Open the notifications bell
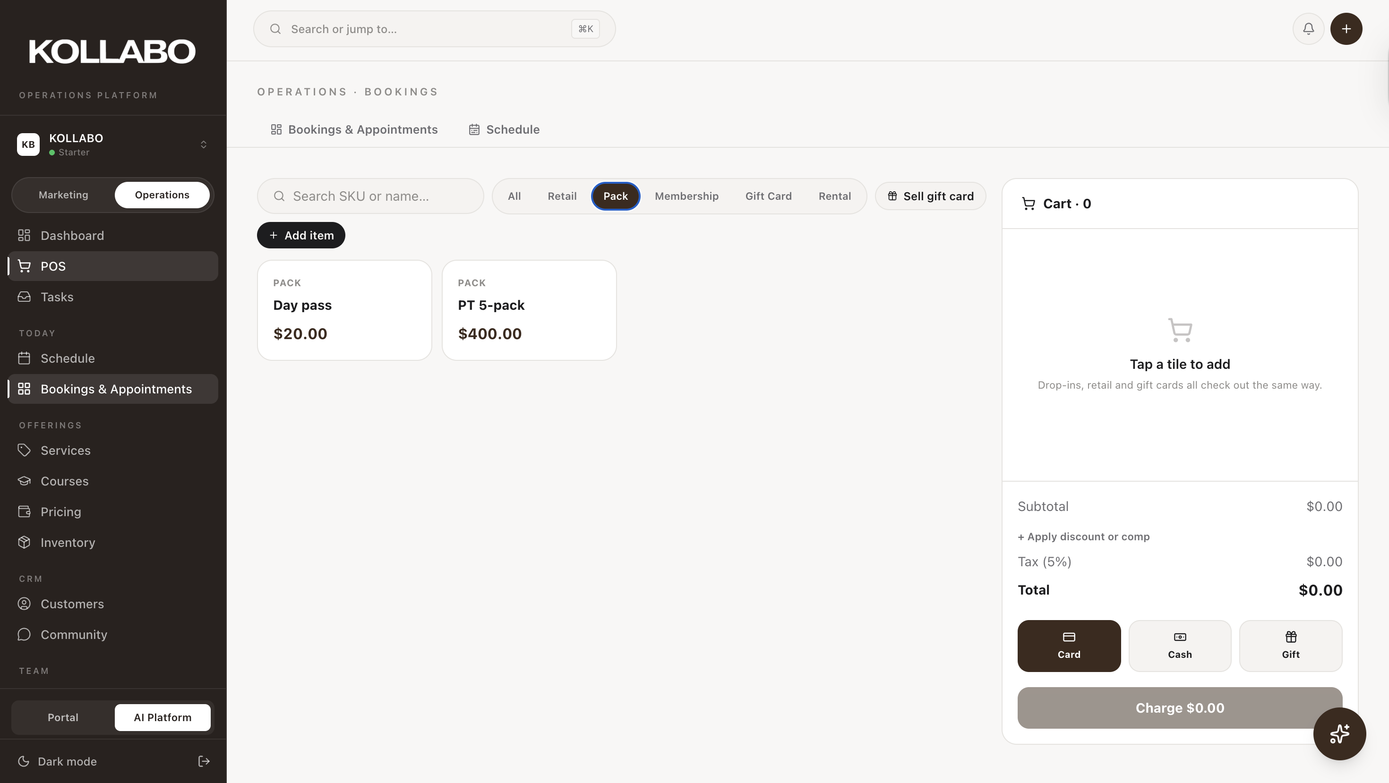 (1308, 28)
